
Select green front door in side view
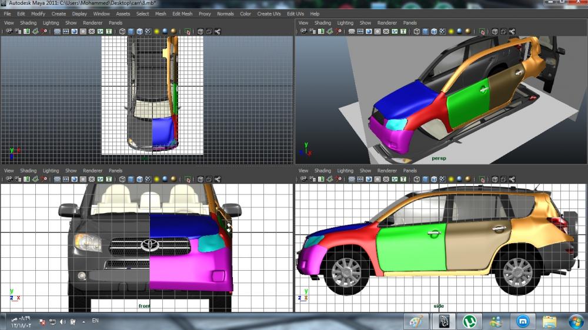point(412,247)
